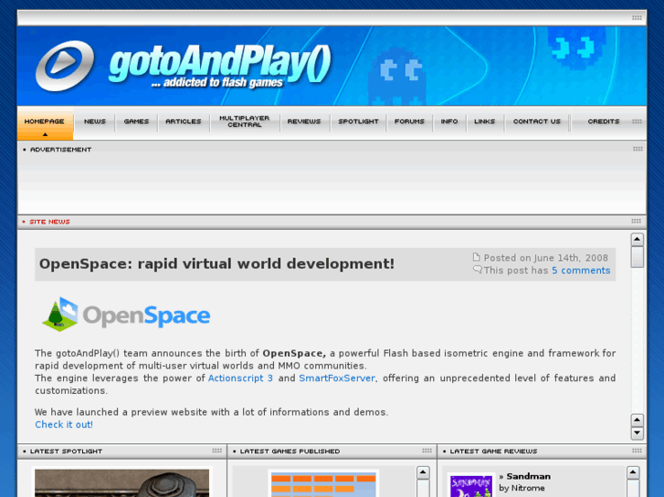The image size is (664, 497).
Task: Click Latest Games Published scroll up arrow
Action: (x=423, y=472)
